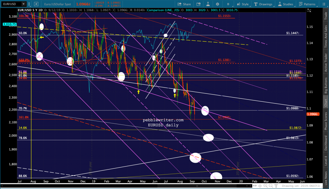Open the Style menu
Viewport: 329px width, 189px height.
point(243,4)
